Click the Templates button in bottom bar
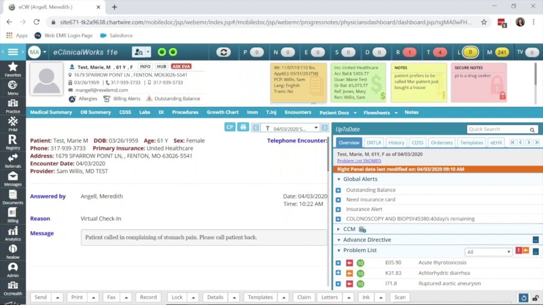Screen dimensions: 543x305 260,298
